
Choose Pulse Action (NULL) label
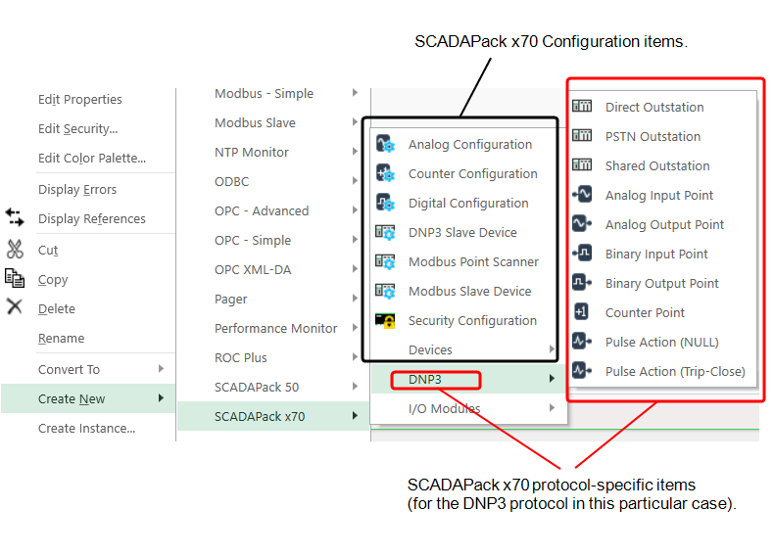point(662,343)
